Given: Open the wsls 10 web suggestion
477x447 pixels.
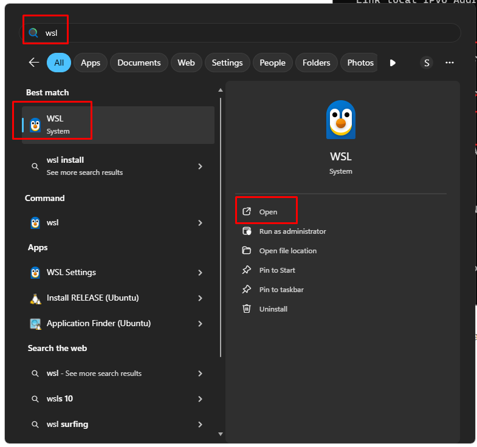Looking at the screenshot, I should pos(118,398).
